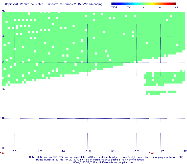Click the '-0.2' colorbar label

pos(114,7)
